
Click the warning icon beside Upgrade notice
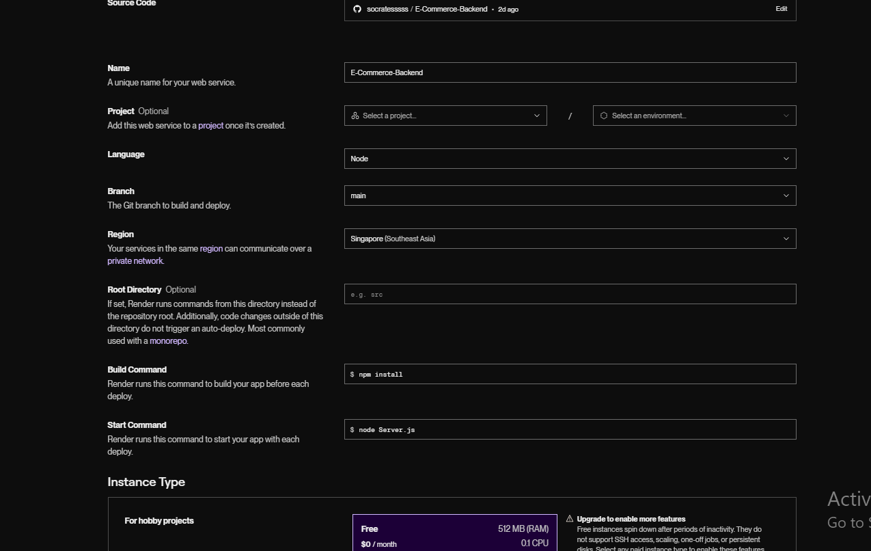pyautogui.click(x=570, y=519)
